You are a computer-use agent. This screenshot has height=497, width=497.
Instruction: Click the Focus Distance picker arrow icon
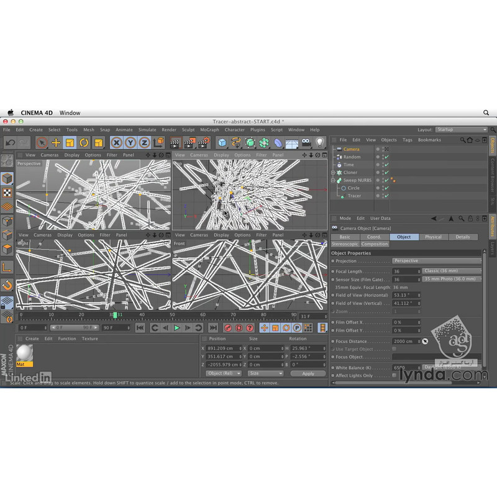click(x=426, y=341)
